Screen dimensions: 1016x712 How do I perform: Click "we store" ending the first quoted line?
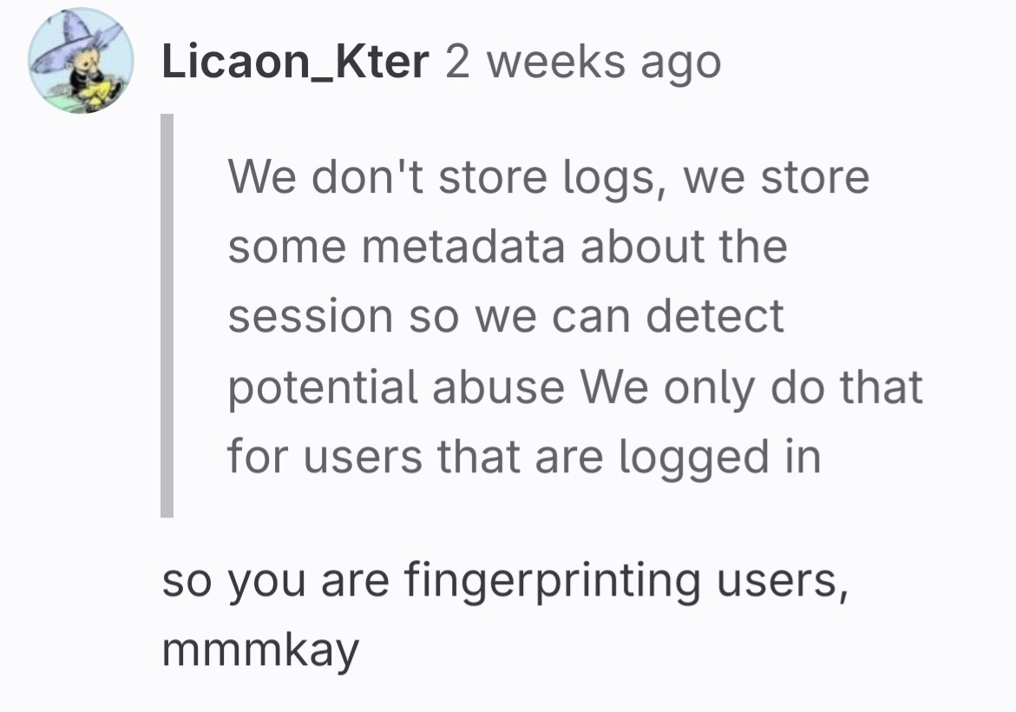pos(776,177)
